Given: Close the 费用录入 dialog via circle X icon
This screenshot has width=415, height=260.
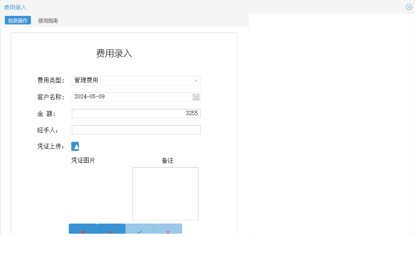Looking at the screenshot, I should tap(409, 6).
